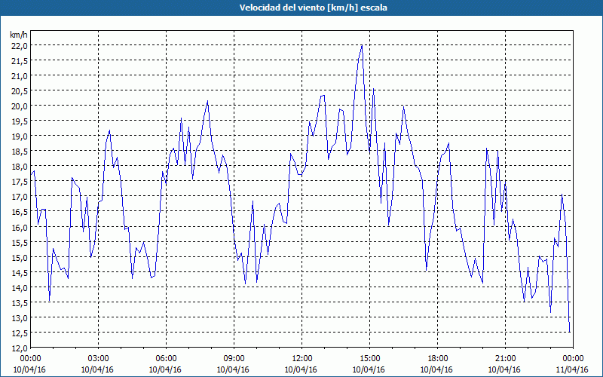Click the '16,5' y-axis label
This screenshot has height=377, width=603.
pyautogui.click(x=20, y=212)
